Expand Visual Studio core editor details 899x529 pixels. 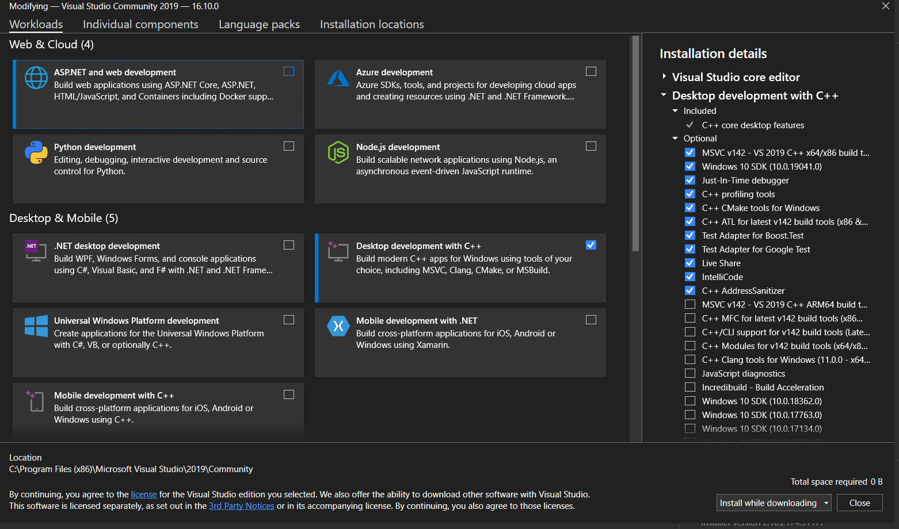coord(664,76)
